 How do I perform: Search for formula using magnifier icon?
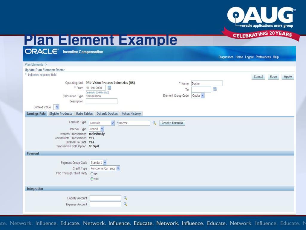[x=154, y=123]
